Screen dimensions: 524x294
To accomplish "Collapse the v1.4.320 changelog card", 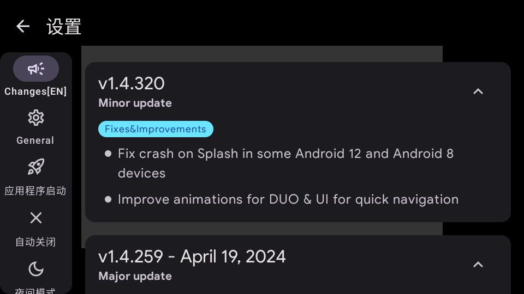I will (x=478, y=91).
